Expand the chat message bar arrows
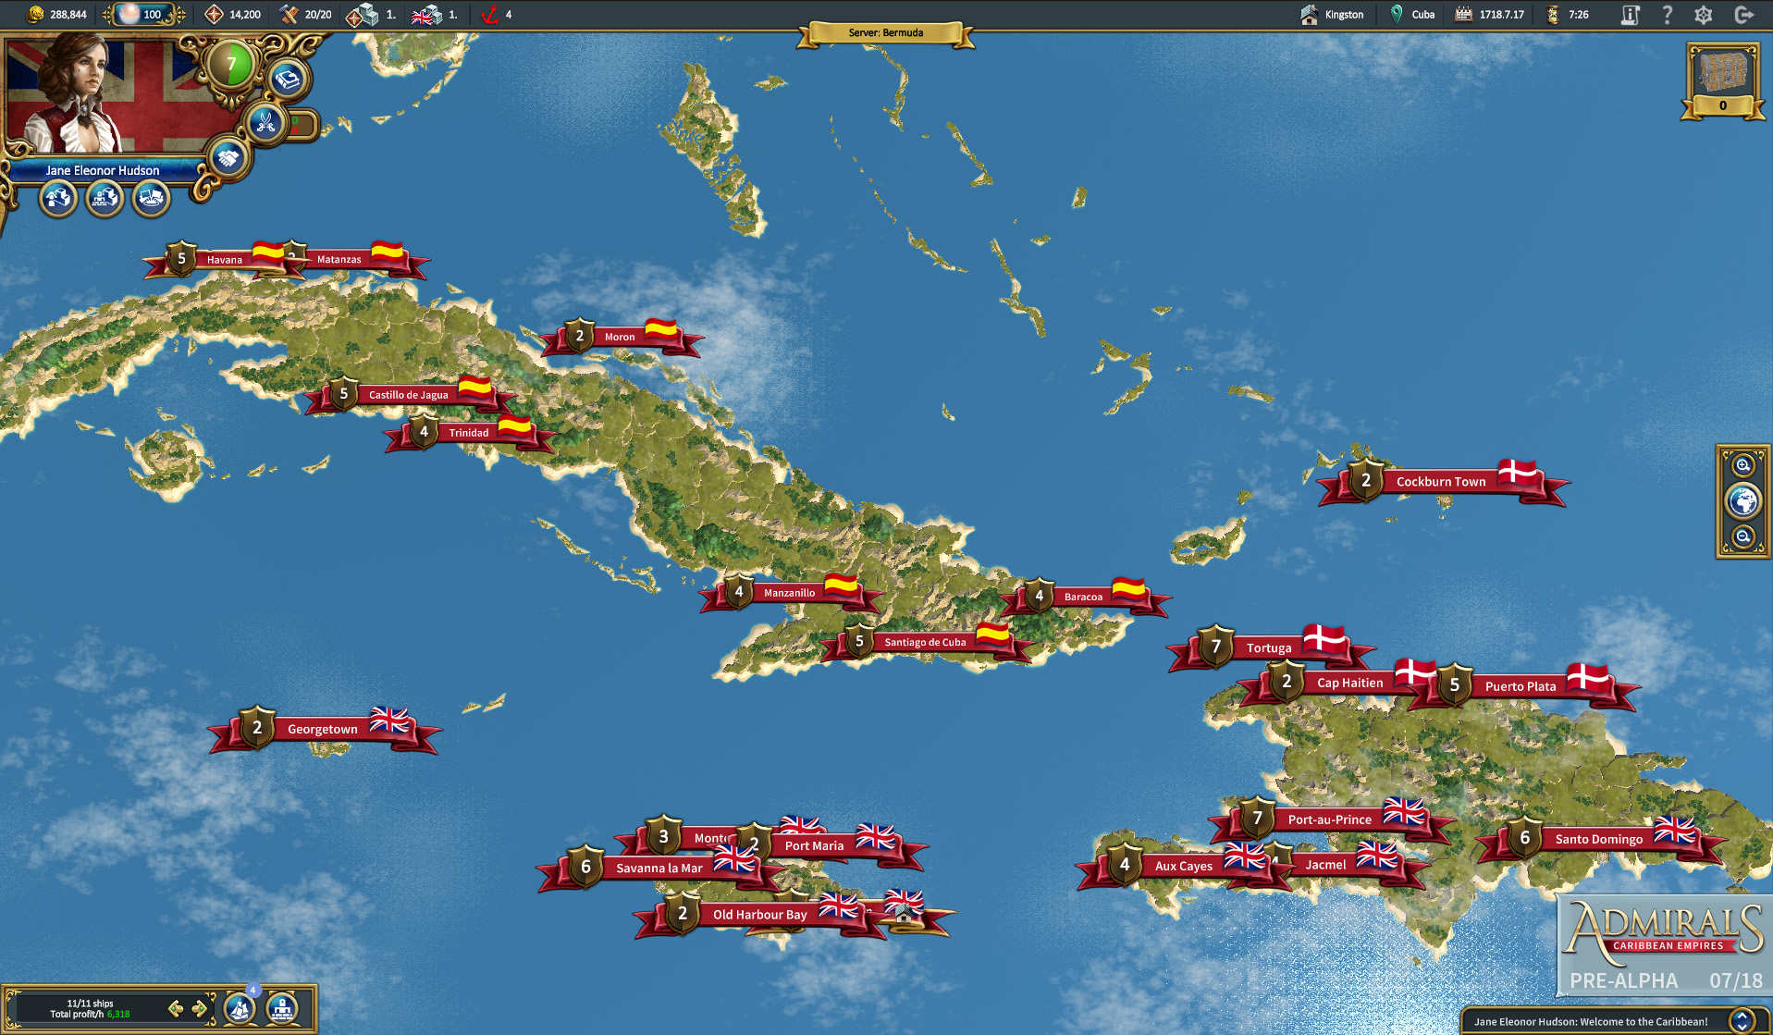This screenshot has height=1035, width=1773. (1742, 1021)
